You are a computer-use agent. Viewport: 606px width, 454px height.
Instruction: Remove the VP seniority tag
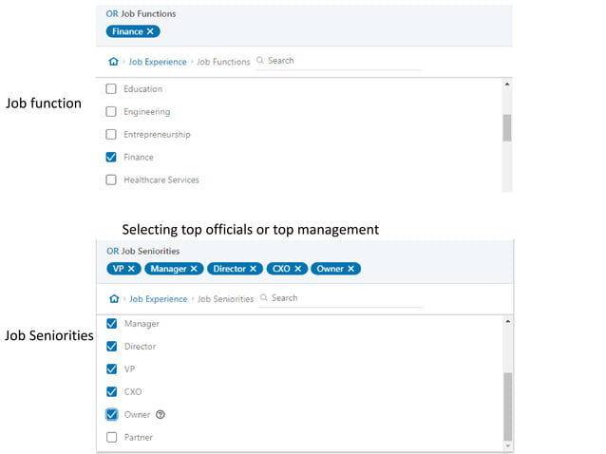point(131,269)
